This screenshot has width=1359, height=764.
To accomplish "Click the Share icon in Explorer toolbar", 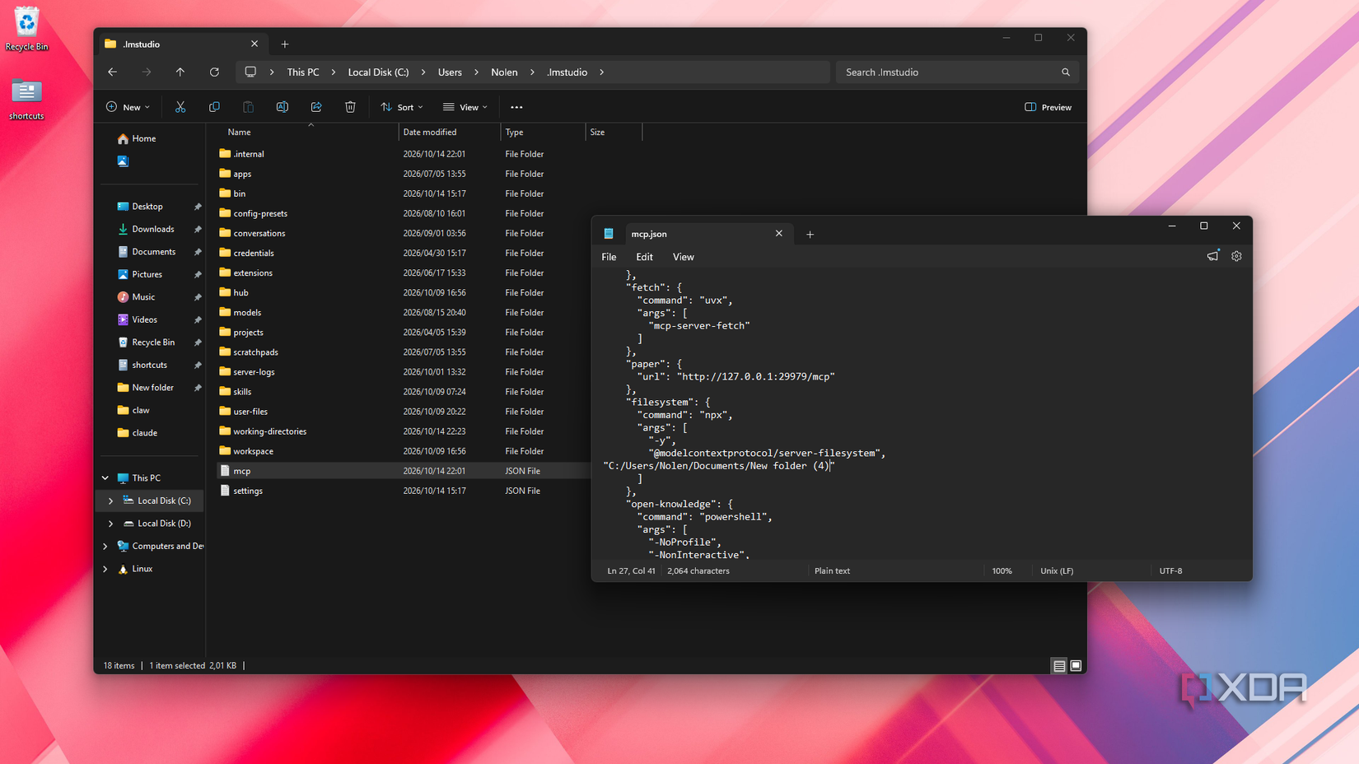I will point(316,107).
